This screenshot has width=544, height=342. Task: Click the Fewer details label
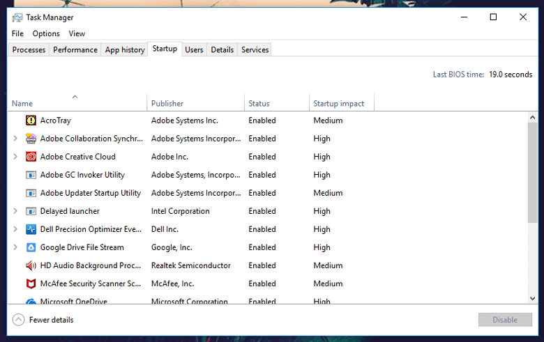(52, 320)
